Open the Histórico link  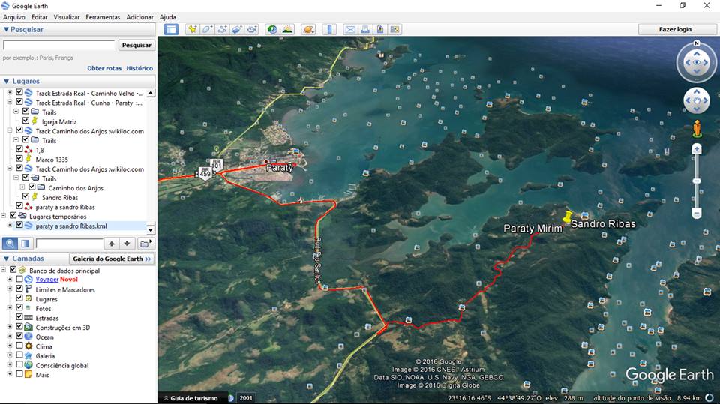click(x=139, y=68)
